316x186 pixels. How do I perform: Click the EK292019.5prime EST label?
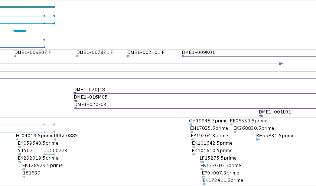click(x=38, y=158)
